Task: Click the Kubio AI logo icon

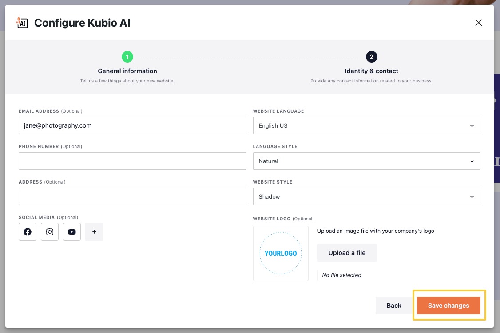Action: 21,23
